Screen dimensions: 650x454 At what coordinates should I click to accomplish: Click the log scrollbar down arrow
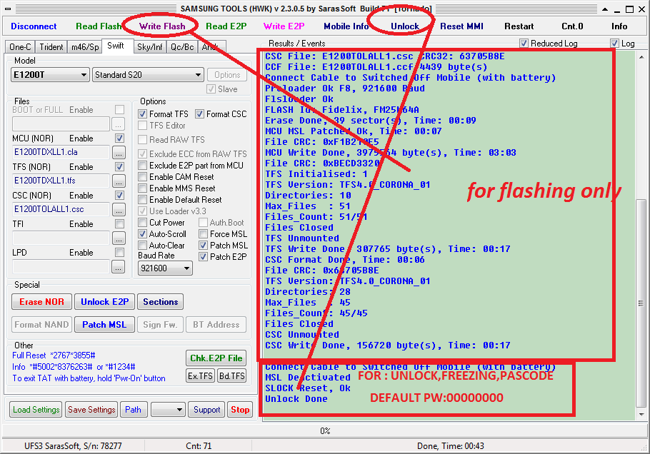coord(641,414)
